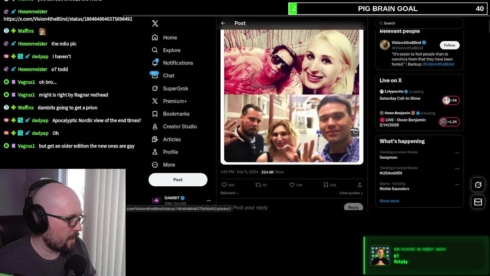Open the Grok floating icon
This screenshot has height=276, width=490.
[478, 185]
